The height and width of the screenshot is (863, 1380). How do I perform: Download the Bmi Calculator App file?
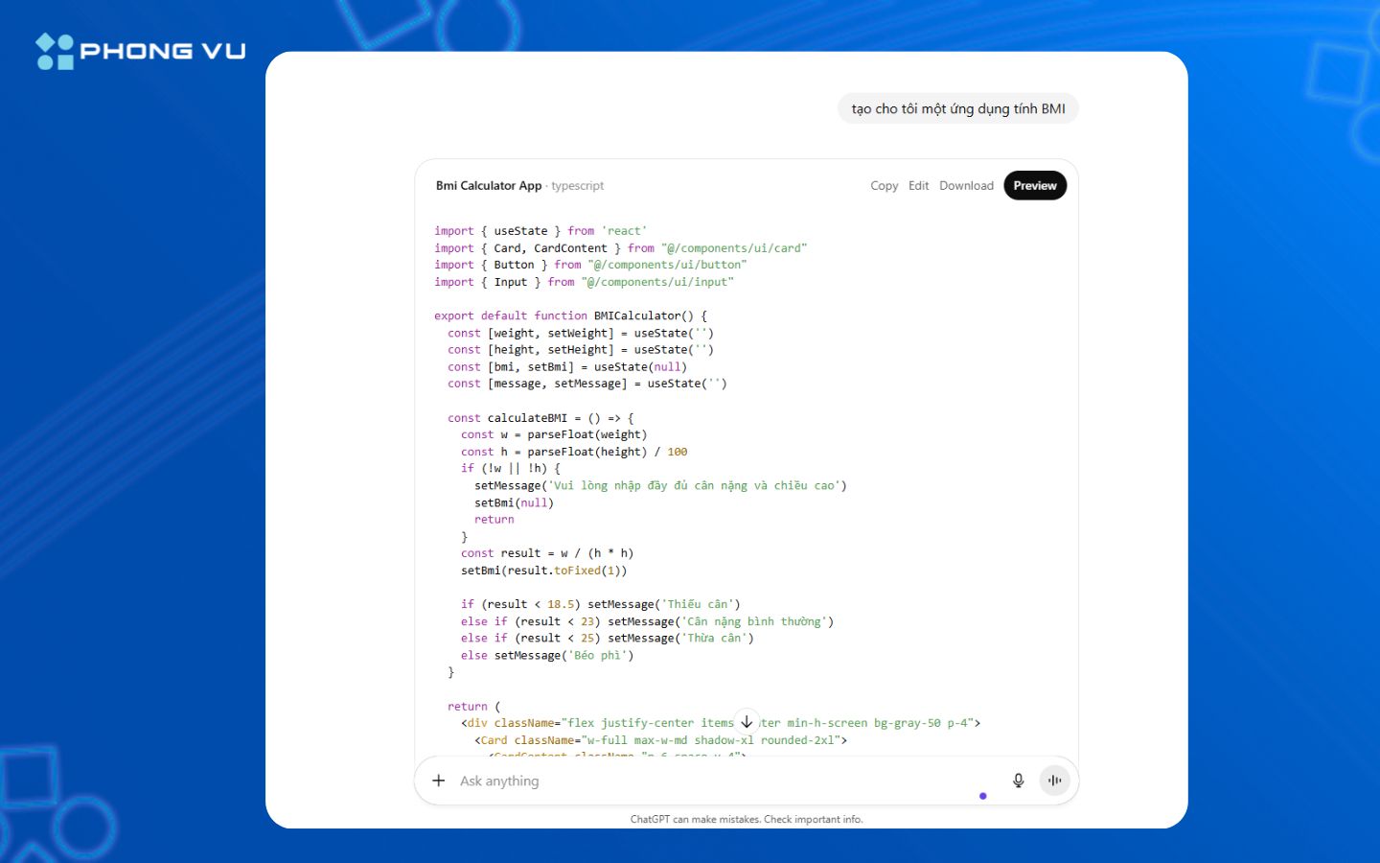pyautogui.click(x=966, y=186)
